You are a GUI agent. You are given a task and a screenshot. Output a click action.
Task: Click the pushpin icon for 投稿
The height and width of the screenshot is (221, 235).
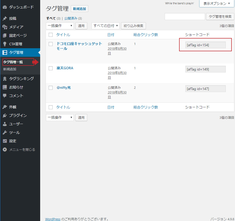5,18
